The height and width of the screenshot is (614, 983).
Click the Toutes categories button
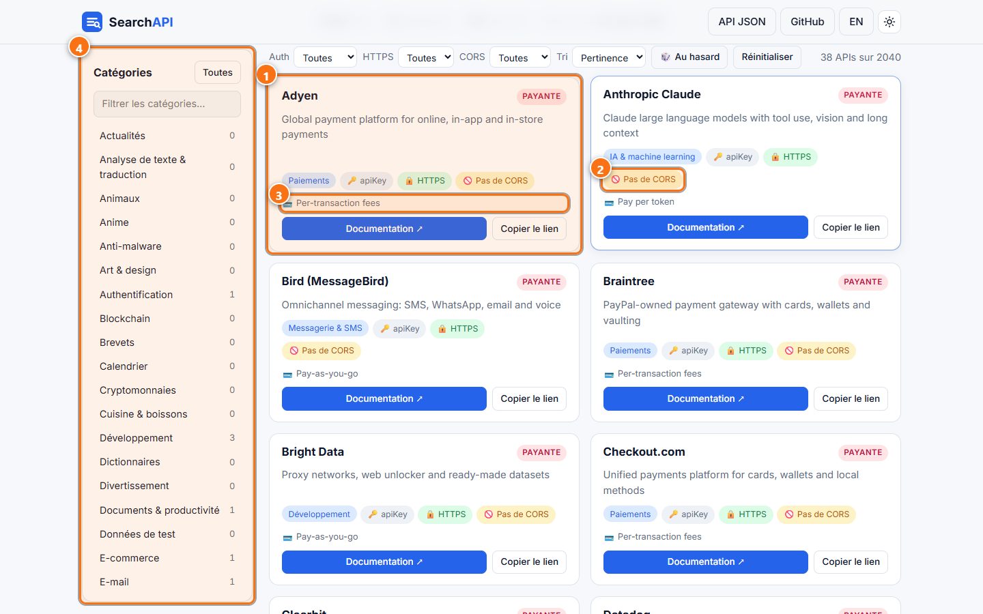click(x=218, y=72)
